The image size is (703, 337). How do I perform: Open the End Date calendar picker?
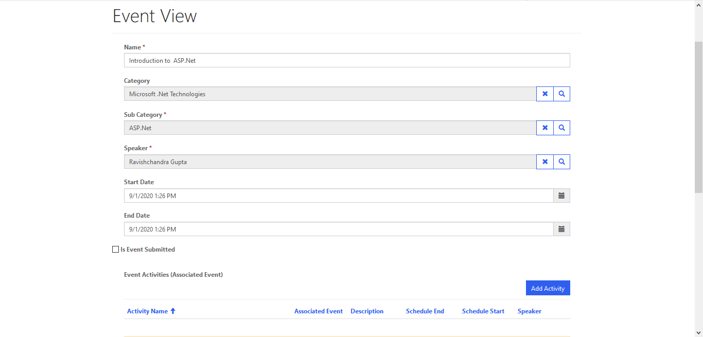561,229
